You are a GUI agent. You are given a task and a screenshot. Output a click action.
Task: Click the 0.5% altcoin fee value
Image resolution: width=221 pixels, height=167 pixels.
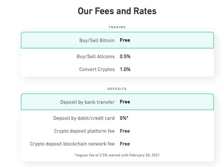point(125,57)
